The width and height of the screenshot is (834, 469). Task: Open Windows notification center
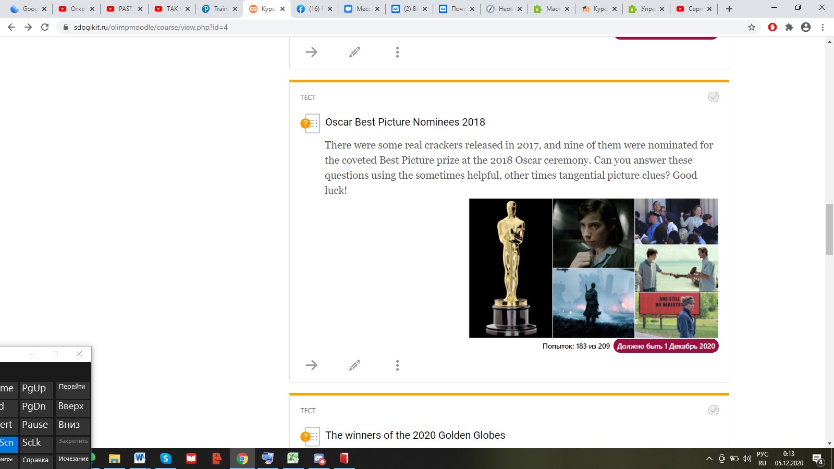pos(818,459)
